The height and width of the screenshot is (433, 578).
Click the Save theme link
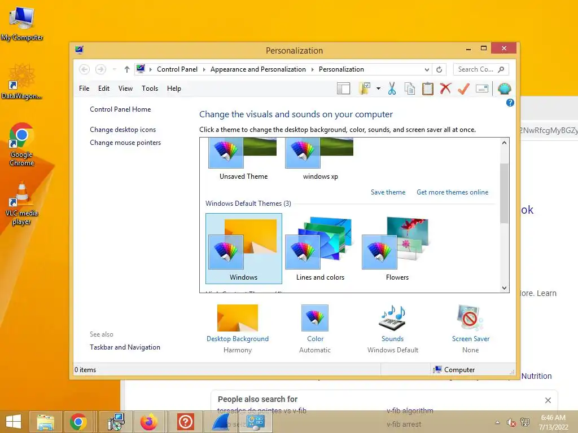point(388,192)
